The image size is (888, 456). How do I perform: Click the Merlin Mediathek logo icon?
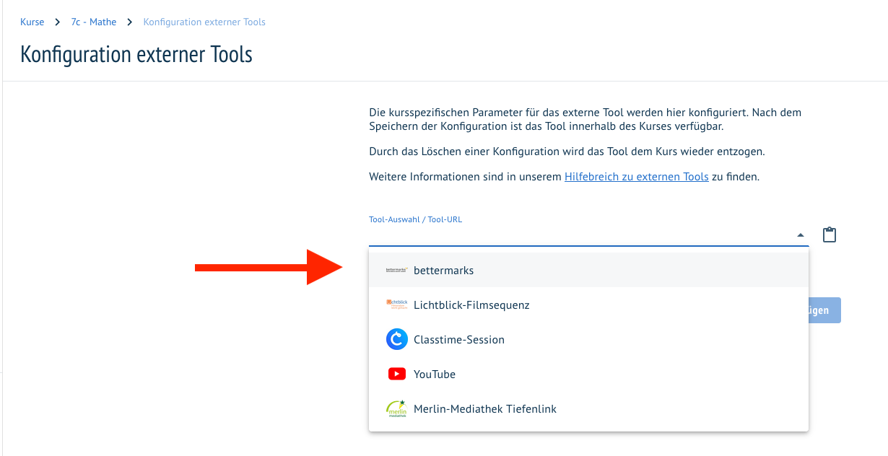tap(397, 408)
